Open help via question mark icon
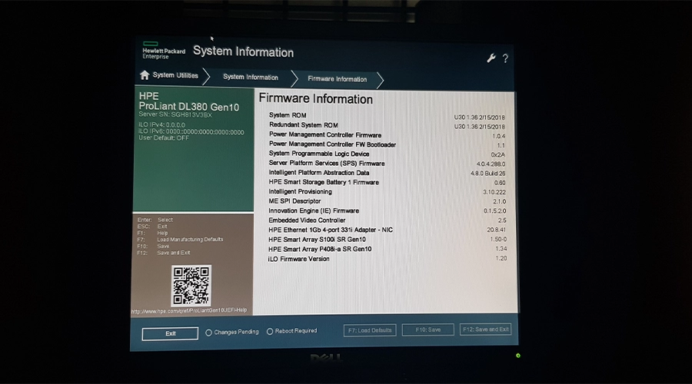Image resolution: width=692 pixels, height=384 pixels. coord(505,58)
